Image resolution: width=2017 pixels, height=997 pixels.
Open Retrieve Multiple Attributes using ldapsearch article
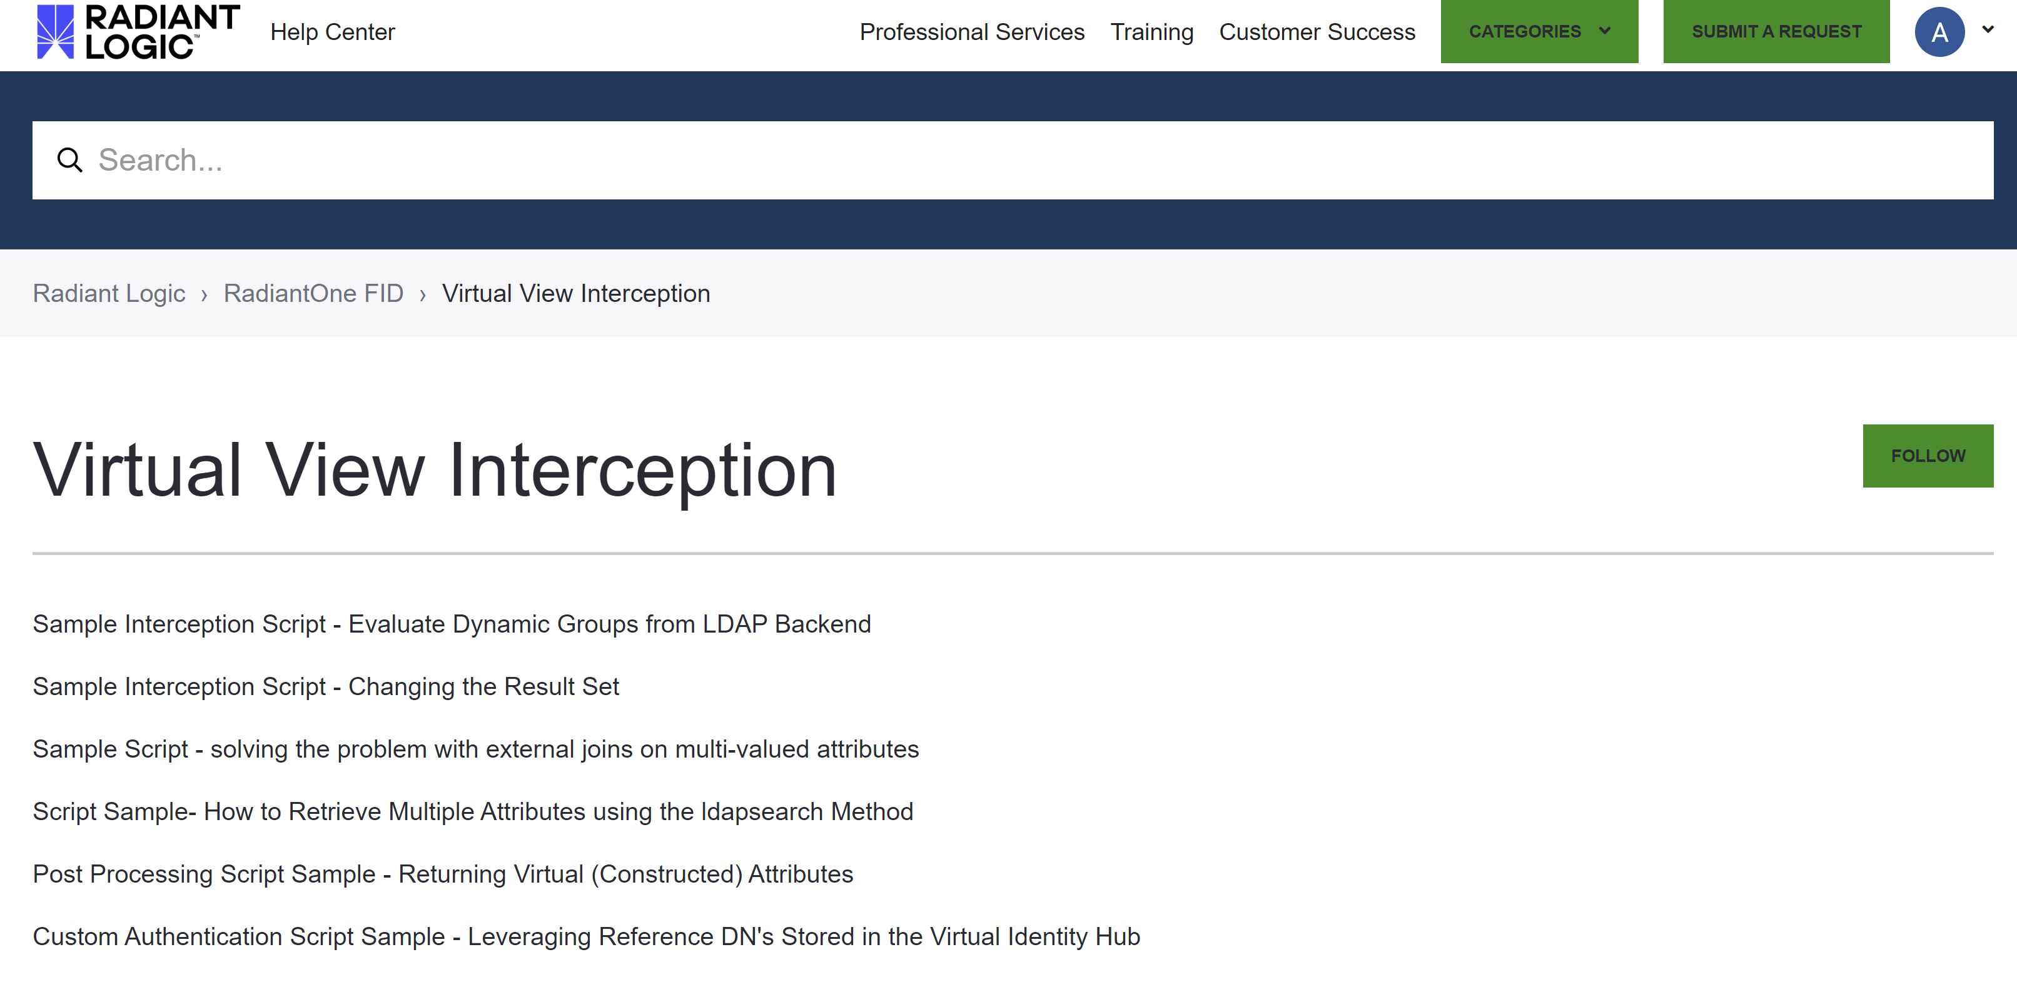[x=473, y=811]
